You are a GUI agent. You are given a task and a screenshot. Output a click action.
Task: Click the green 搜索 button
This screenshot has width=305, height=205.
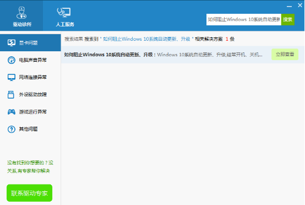pyautogui.click(x=288, y=19)
